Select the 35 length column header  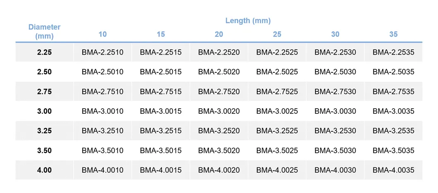click(393, 34)
